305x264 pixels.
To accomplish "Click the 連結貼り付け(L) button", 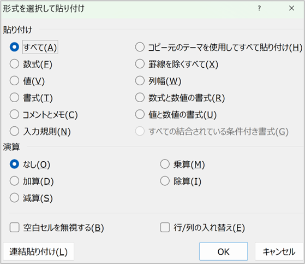I will click(39, 251).
